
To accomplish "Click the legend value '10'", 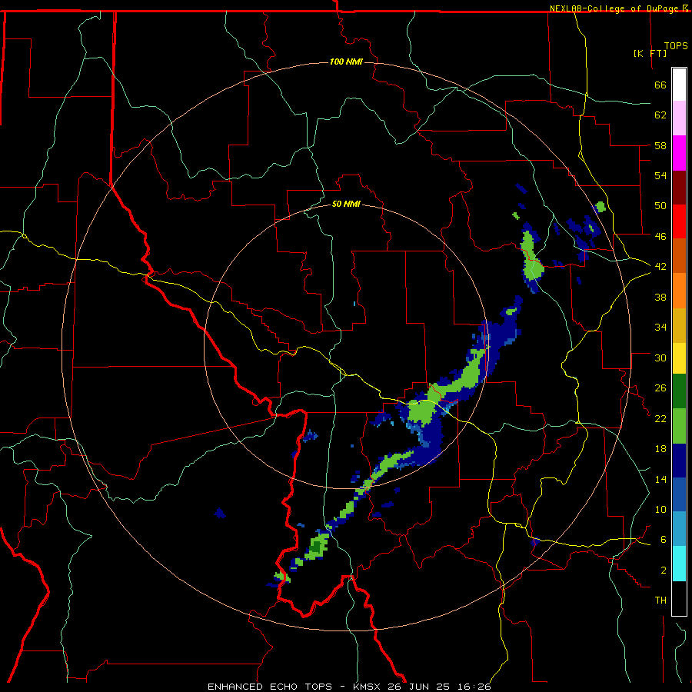I will pyautogui.click(x=660, y=510).
